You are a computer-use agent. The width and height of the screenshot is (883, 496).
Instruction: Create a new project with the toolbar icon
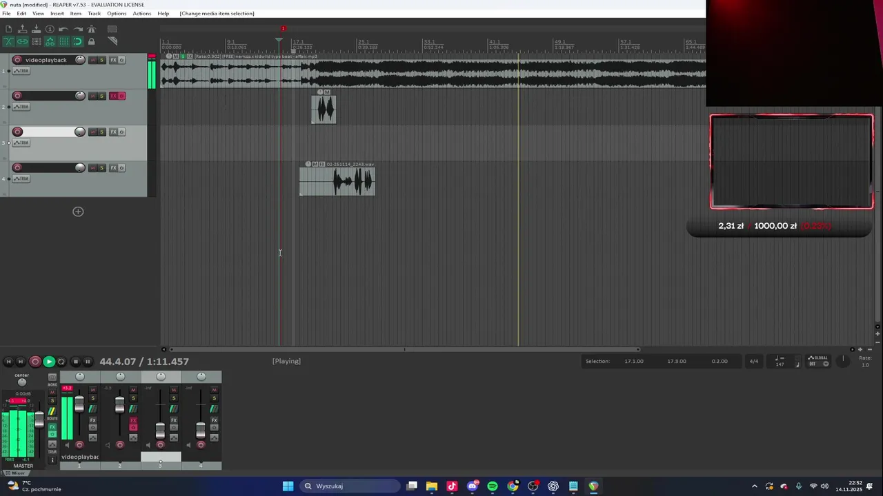(8, 29)
